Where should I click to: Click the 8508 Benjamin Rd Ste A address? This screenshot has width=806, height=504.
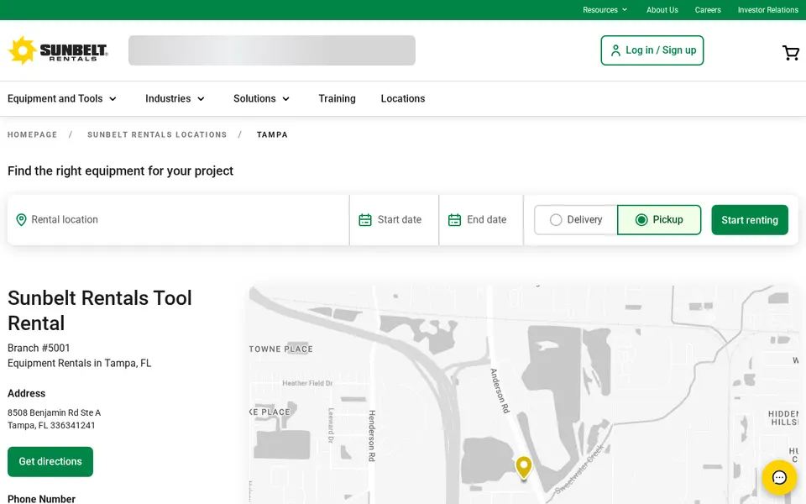(x=54, y=413)
